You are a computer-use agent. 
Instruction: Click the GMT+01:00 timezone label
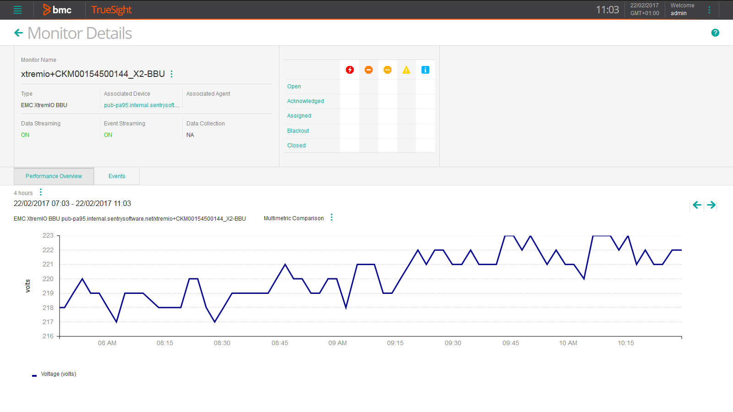645,13
